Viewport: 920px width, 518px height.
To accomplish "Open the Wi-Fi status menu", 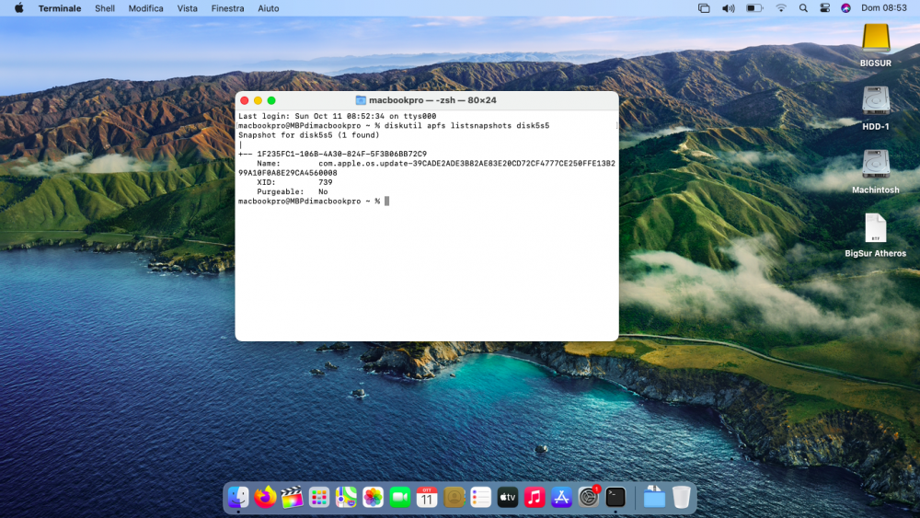I will point(781,8).
